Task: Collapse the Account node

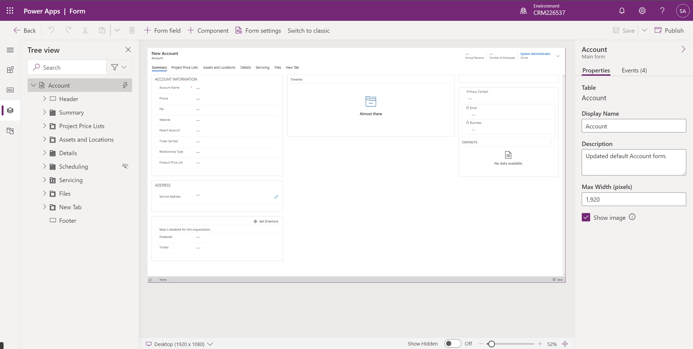Action: click(x=33, y=85)
